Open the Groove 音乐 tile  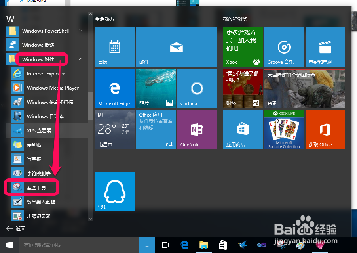click(284, 47)
